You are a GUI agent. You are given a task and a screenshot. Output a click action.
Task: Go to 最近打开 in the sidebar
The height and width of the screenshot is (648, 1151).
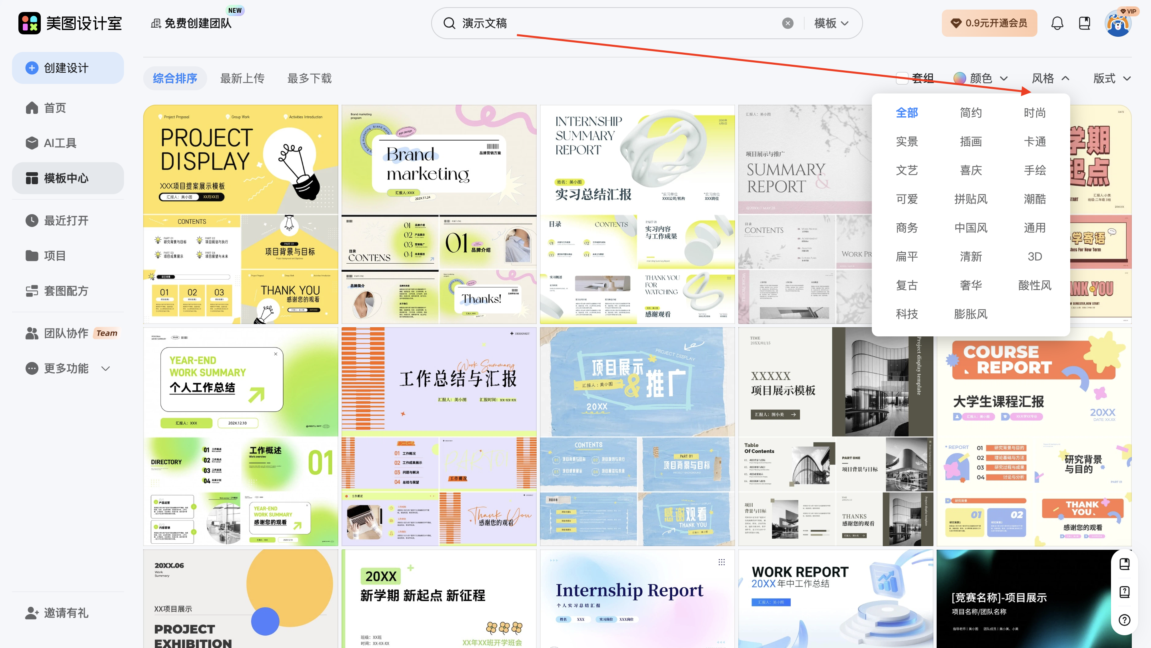[x=66, y=221]
